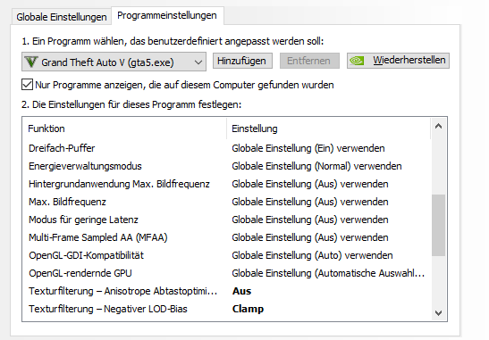Screen dimensions: 489x340
Task: Change Anisotrope Abtastoptimierung Aus value
Action: point(241,291)
